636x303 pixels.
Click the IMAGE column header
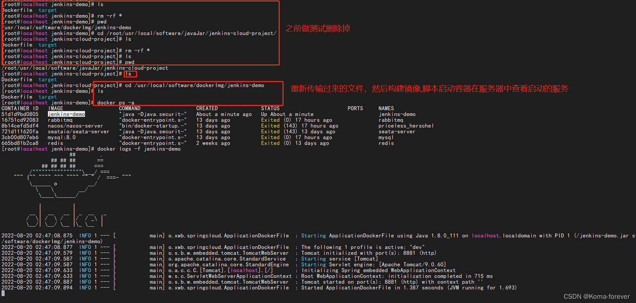[x=56, y=108]
